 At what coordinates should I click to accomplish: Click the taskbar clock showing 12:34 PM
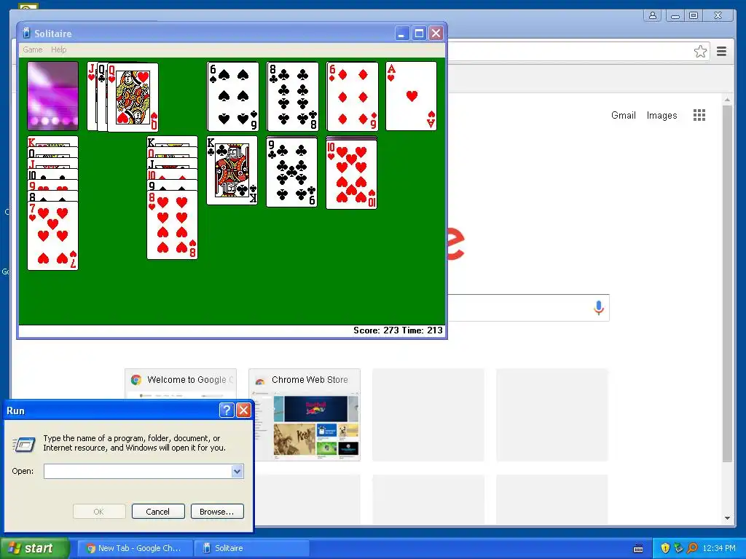718,548
